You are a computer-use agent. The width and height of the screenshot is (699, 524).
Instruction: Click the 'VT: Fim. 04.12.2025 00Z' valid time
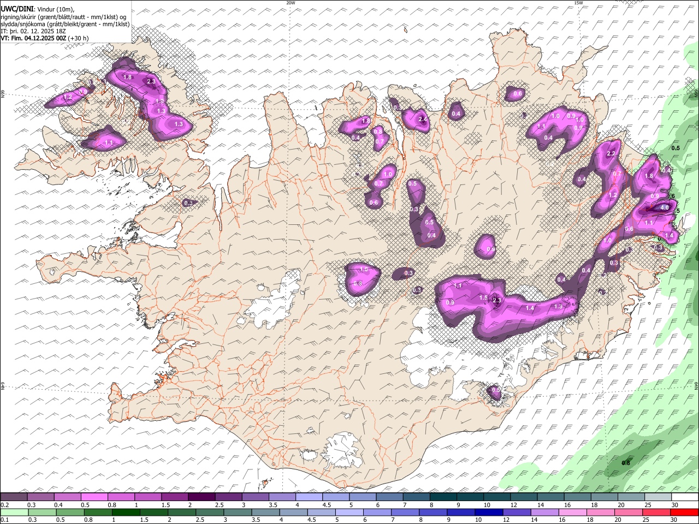click(34, 38)
